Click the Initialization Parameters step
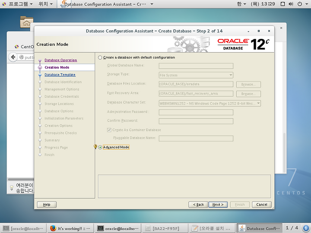The height and width of the screenshot is (233, 311). tap(64, 119)
